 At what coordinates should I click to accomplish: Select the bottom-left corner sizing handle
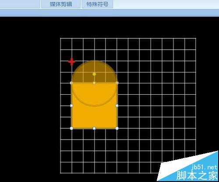tap(71, 128)
